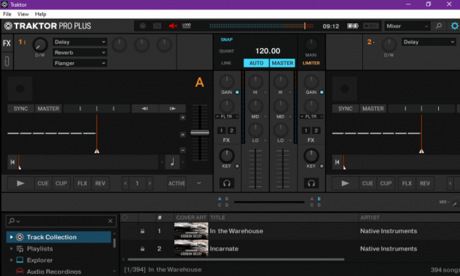Toggle FX unit 1 for Deck A channel
The width and height of the screenshot is (460, 276).
[x=222, y=130]
